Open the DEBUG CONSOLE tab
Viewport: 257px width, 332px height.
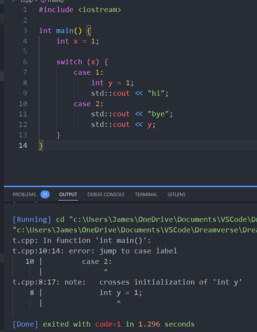(x=106, y=194)
